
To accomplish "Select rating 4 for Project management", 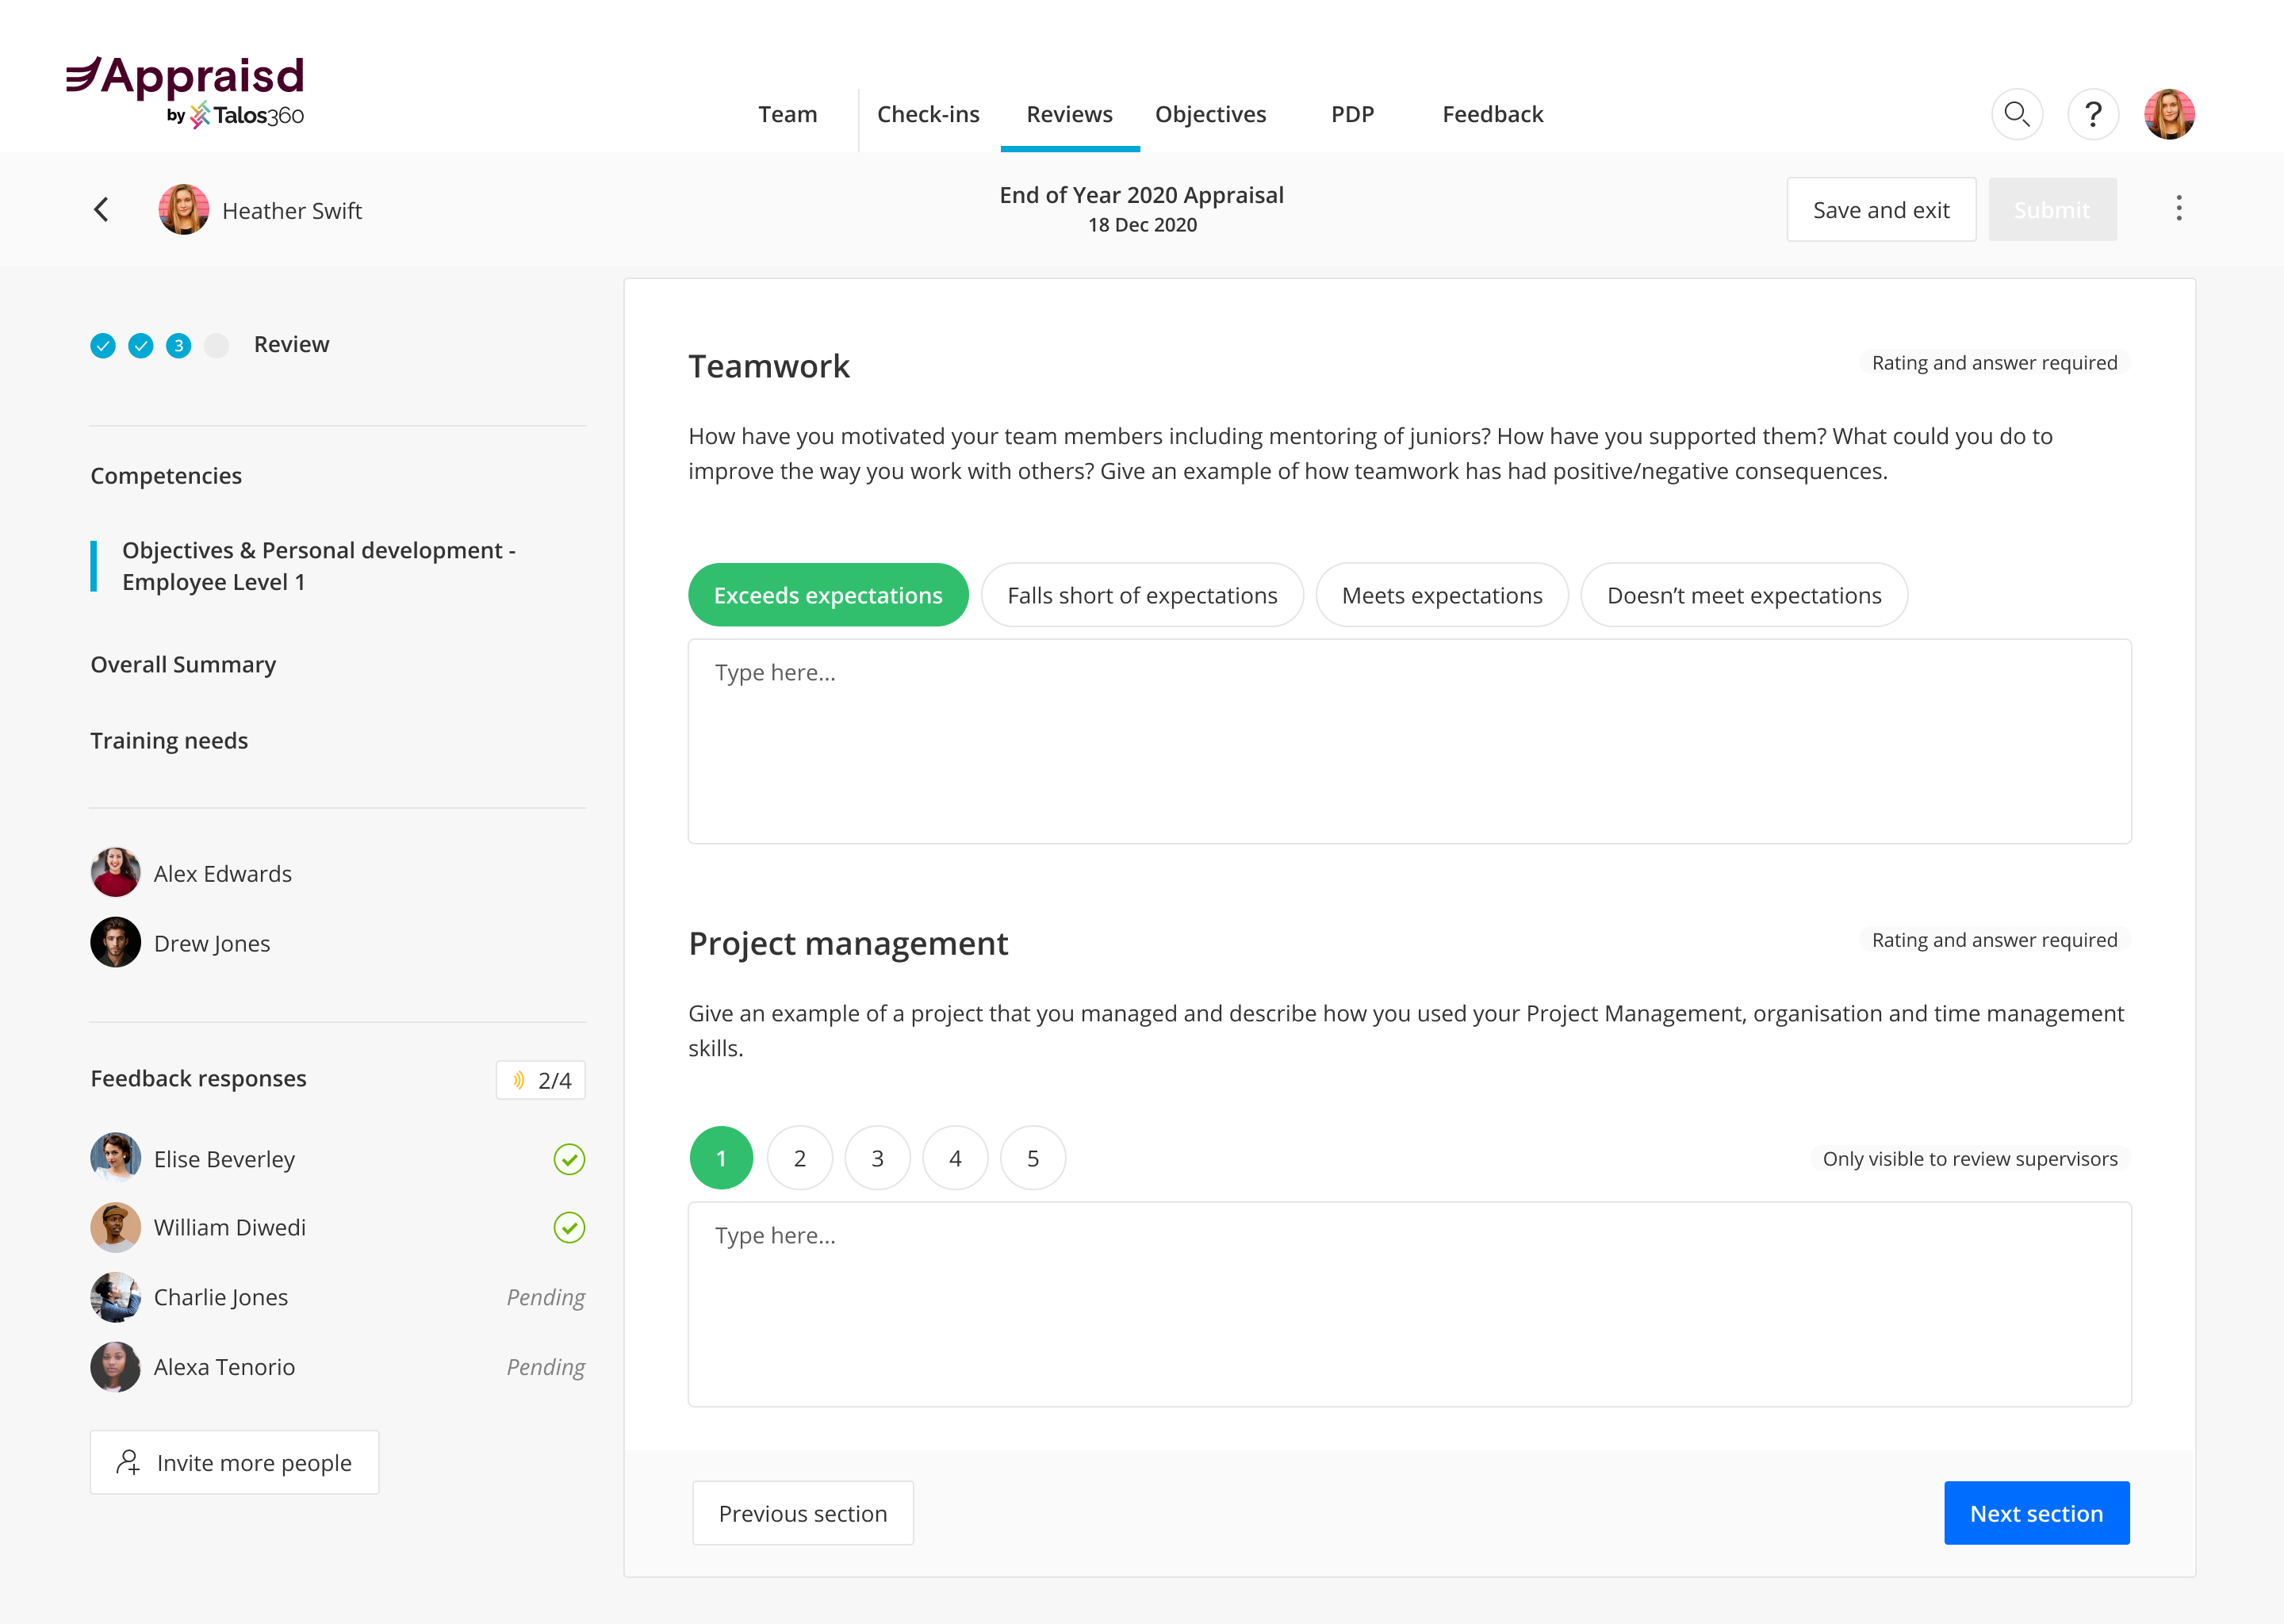I will 955,1158.
